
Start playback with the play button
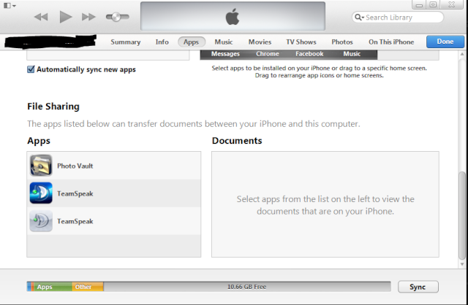tap(65, 17)
